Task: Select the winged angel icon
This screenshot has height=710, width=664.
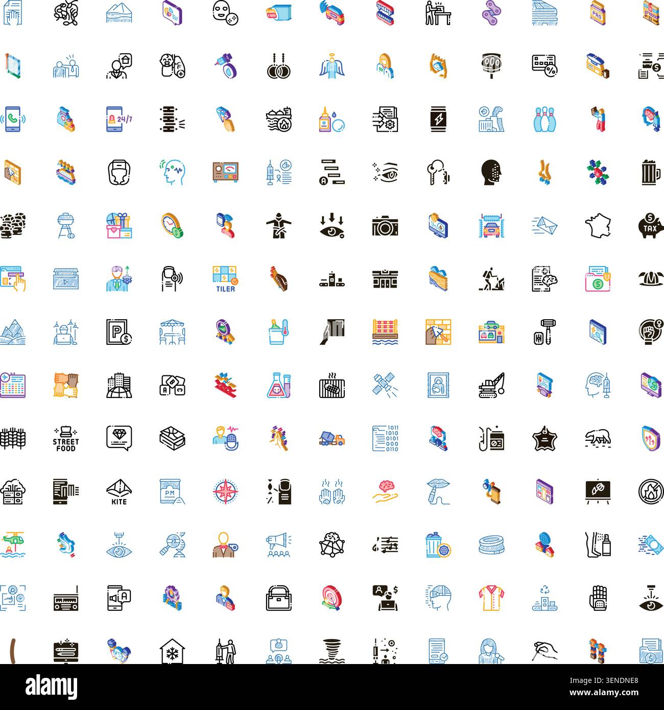Action: (x=332, y=66)
